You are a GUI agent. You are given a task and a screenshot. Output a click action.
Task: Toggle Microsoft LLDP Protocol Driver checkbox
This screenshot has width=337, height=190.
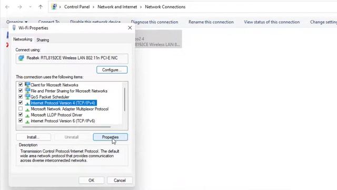pos(21,115)
